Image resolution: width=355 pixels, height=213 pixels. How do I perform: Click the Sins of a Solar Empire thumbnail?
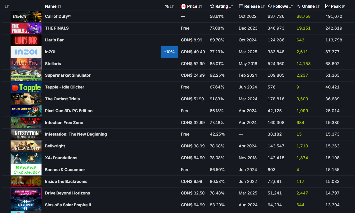[26, 205]
